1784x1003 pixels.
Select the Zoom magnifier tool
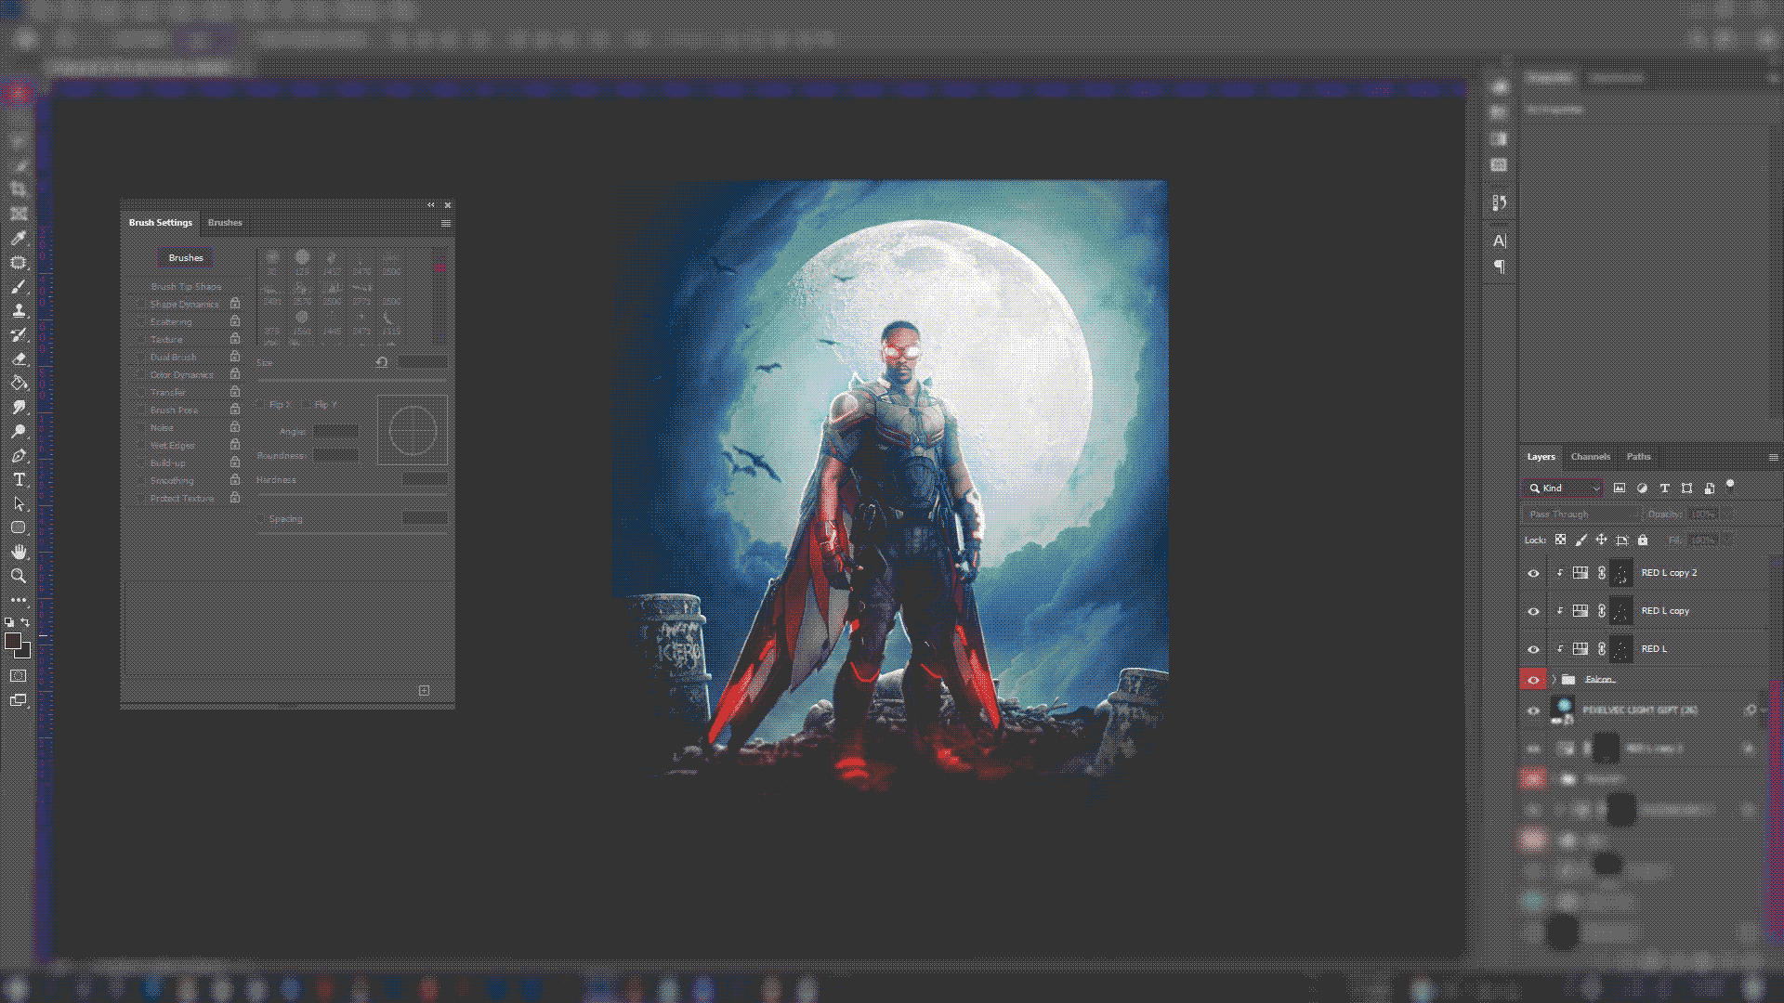pos(19,576)
